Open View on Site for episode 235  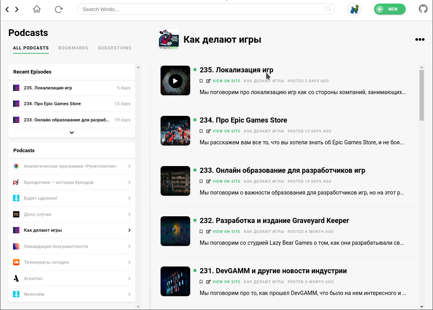pyautogui.click(x=227, y=81)
